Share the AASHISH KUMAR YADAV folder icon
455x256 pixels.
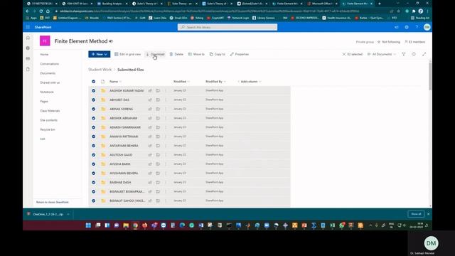point(150,90)
